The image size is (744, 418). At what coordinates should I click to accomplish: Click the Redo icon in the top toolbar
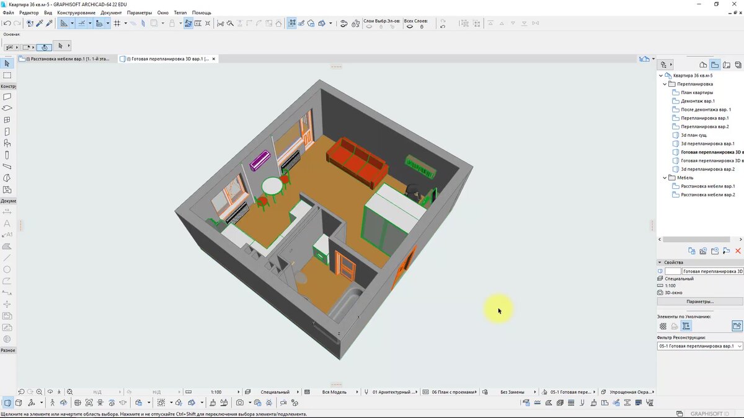[17, 24]
